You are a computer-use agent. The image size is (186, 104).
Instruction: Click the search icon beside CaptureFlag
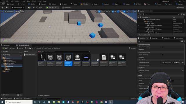(x=21, y=55)
